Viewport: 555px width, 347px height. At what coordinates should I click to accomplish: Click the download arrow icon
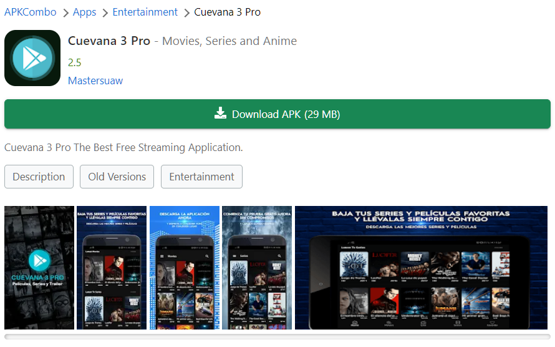click(220, 114)
